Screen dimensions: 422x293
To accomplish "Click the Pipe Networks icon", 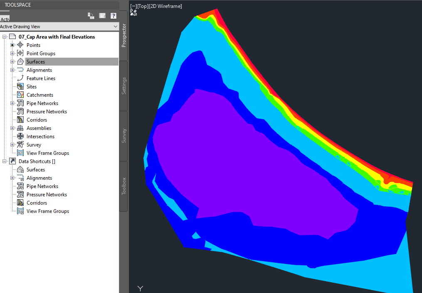I will point(20,103).
